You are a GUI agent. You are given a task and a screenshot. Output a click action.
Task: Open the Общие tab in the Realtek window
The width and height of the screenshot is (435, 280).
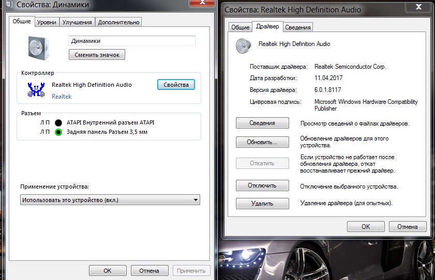240,27
